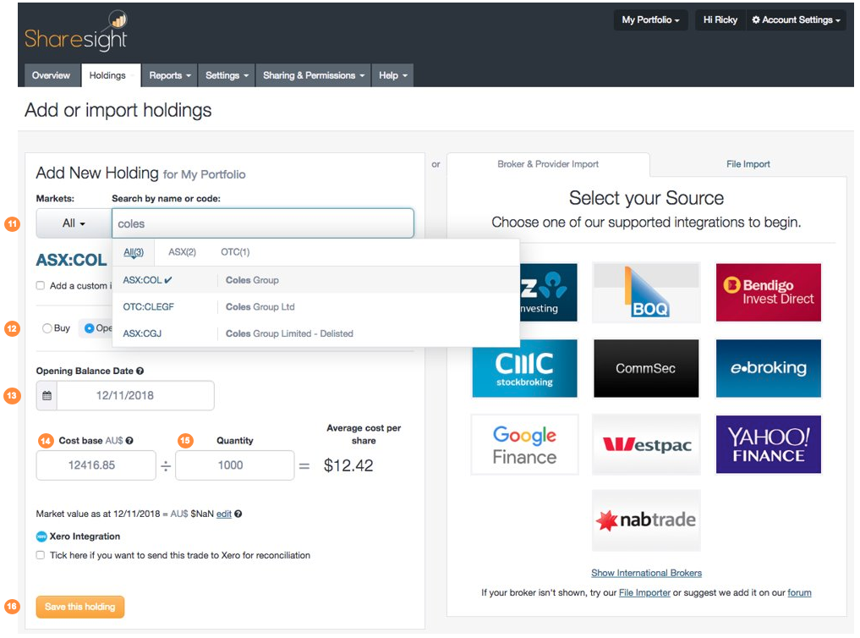Click the Quantity input field
This screenshot has width=860, height=638.
tap(235, 465)
